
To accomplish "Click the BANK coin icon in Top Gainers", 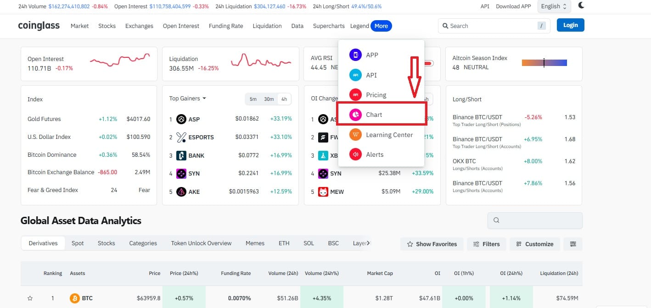I will point(181,155).
